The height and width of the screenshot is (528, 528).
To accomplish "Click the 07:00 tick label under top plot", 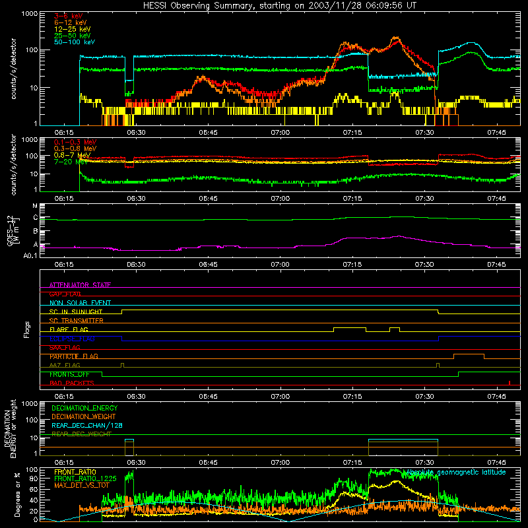I will (x=280, y=133).
